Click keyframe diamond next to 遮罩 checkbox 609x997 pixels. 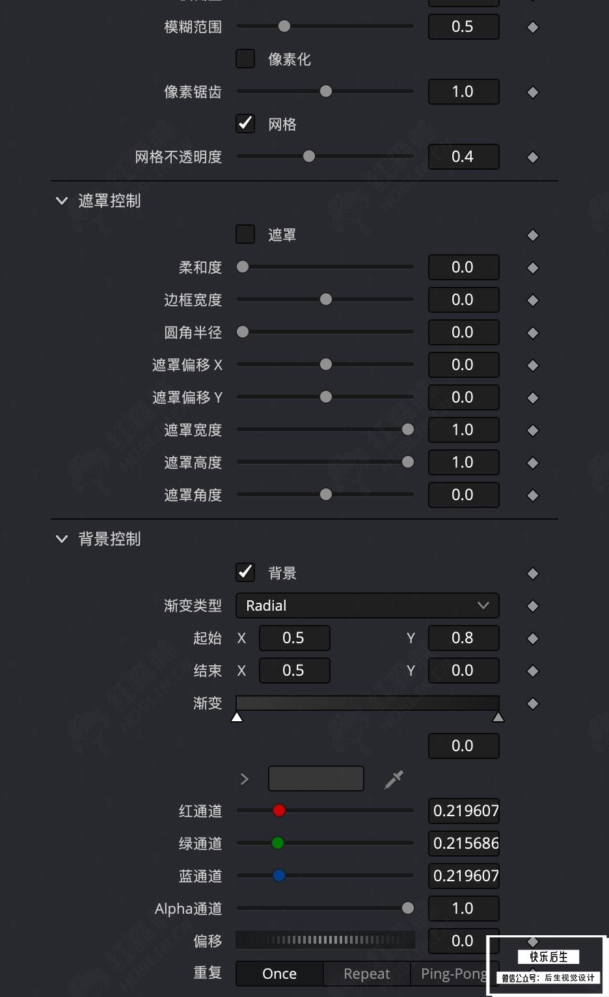tap(533, 235)
